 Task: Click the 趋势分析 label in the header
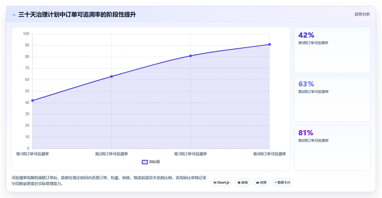[362, 14]
